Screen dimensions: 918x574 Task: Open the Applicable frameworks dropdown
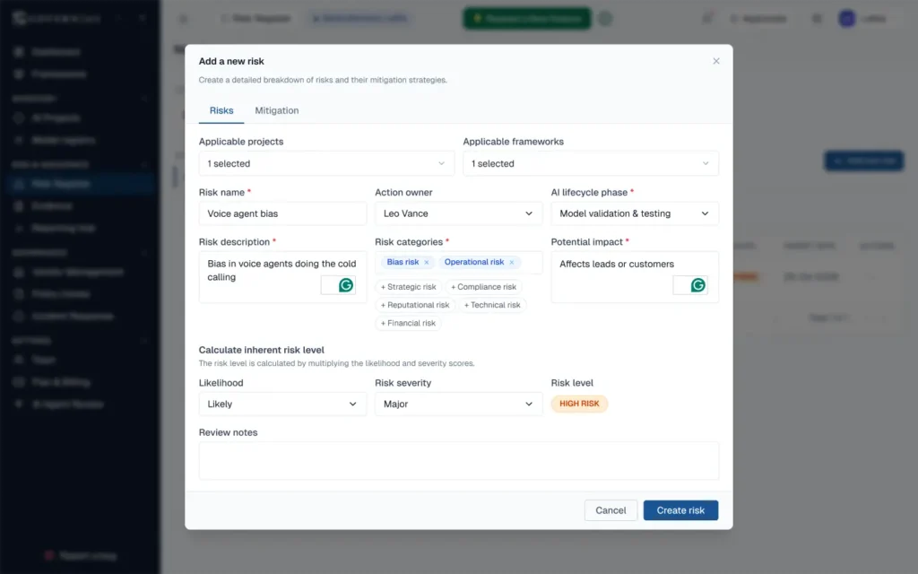[x=590, y=163]
